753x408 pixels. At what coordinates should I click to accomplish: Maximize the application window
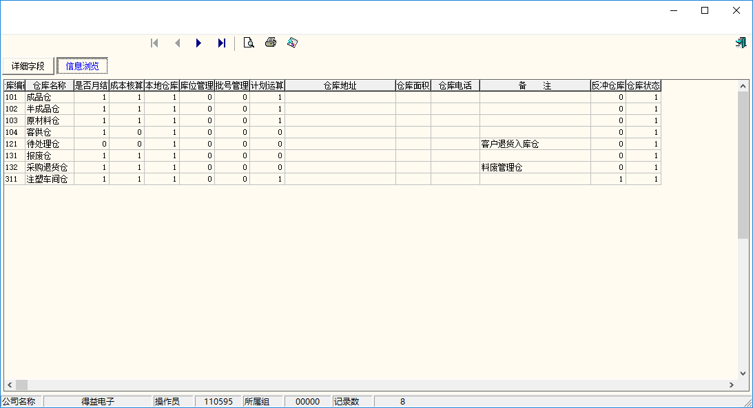click(705, 10)
